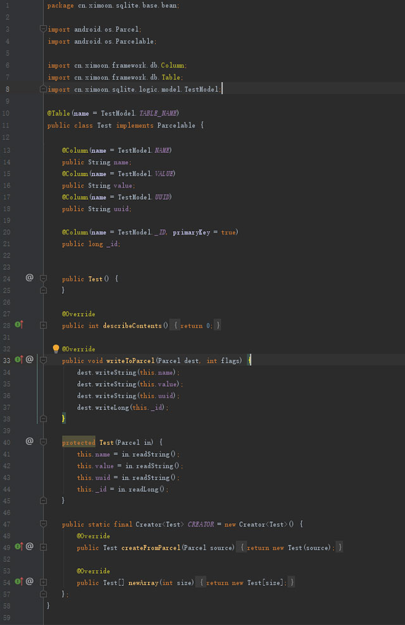
Task: Click the closing fold marker of the Test() constructor
Action: tap(44, 290)
